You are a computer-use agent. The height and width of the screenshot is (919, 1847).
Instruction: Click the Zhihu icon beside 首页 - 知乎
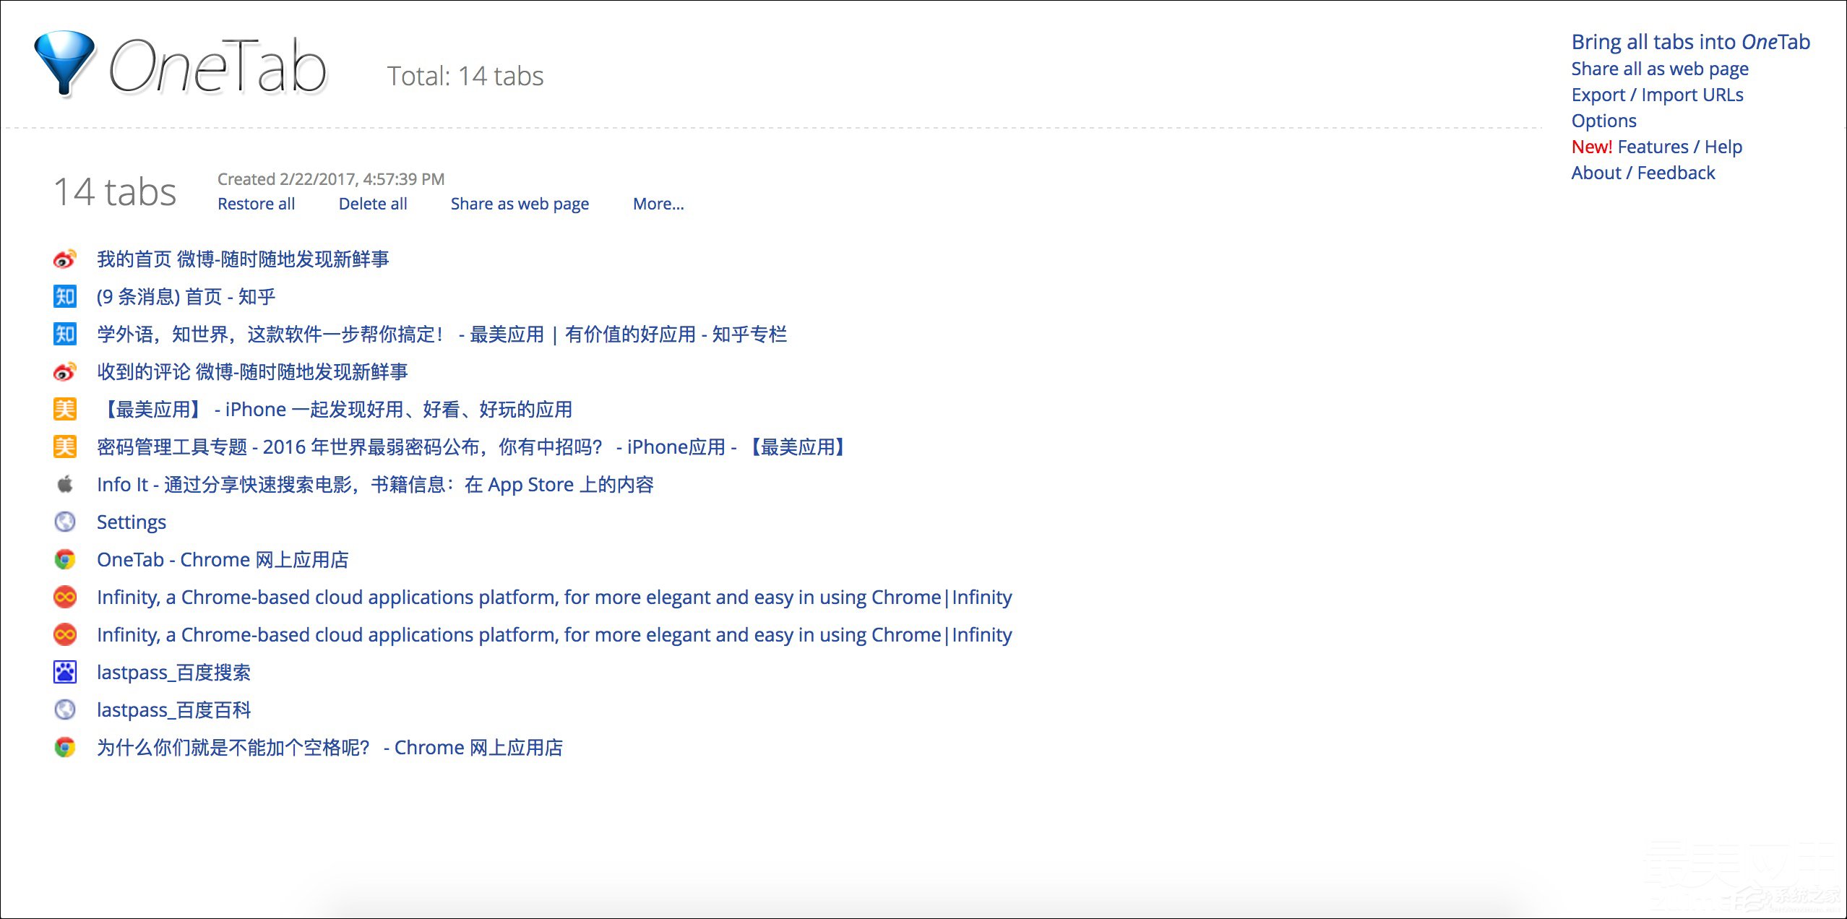click(65, 297)
